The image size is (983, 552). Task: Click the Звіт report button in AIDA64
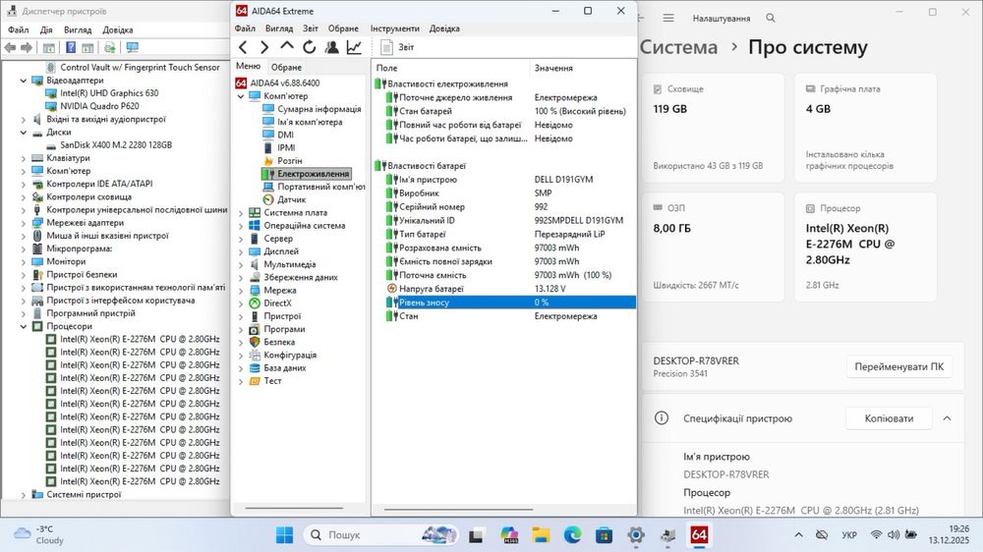pos(398,47)
